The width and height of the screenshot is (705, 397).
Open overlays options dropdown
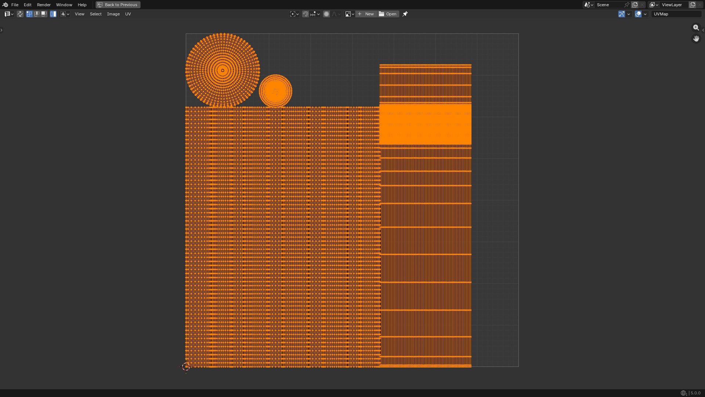(x=645, y=14)
